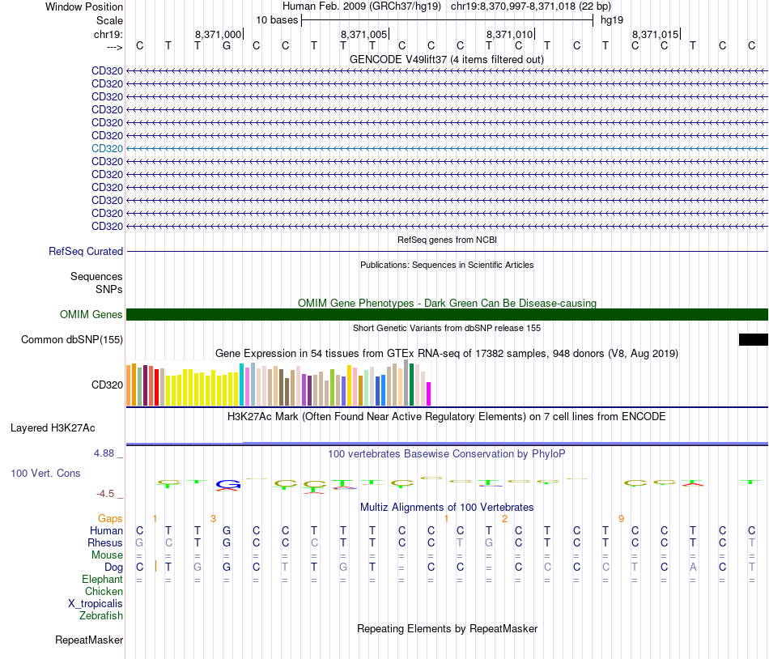
Task: Click the Scale label
Action: click(109, 20)
